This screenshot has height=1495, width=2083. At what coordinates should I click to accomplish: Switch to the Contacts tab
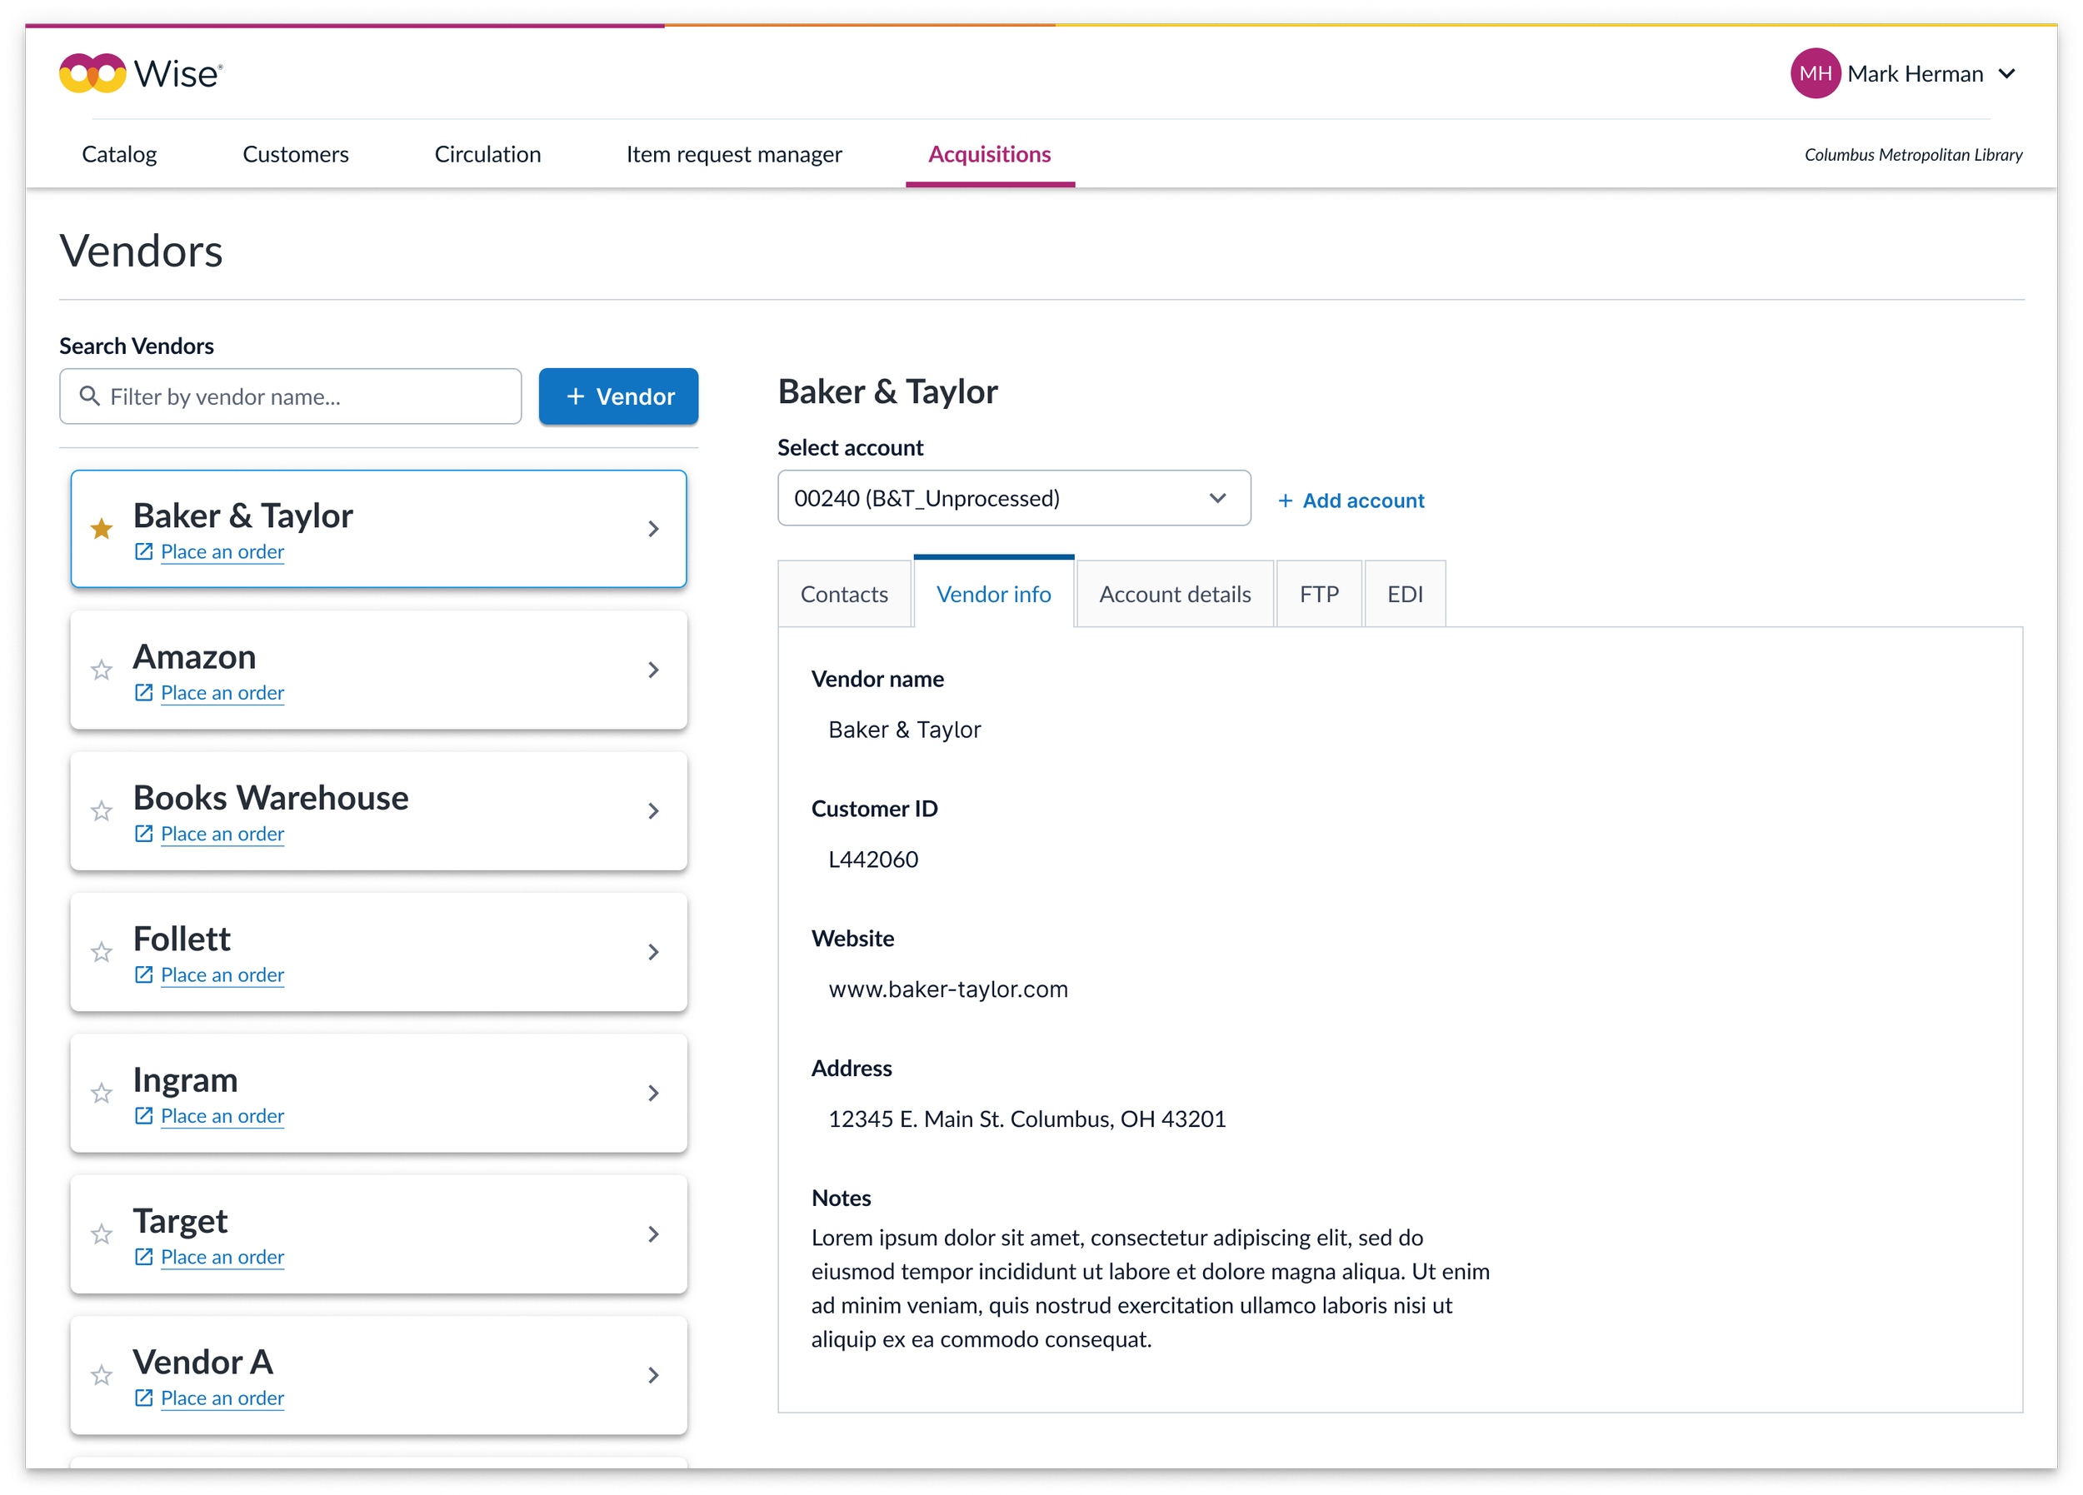pos(844,594)
